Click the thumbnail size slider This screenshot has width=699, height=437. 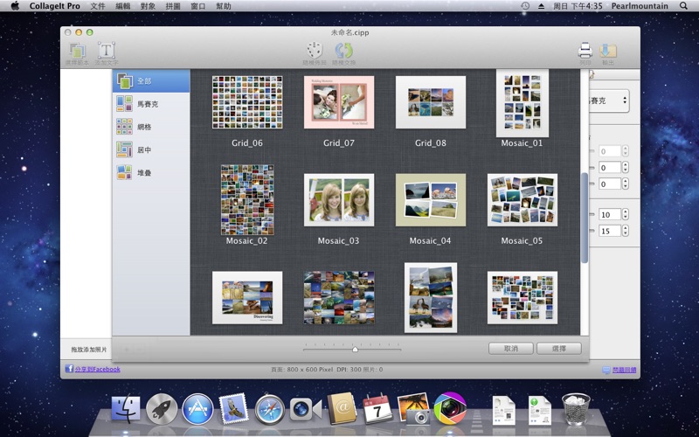coord(352,348)
